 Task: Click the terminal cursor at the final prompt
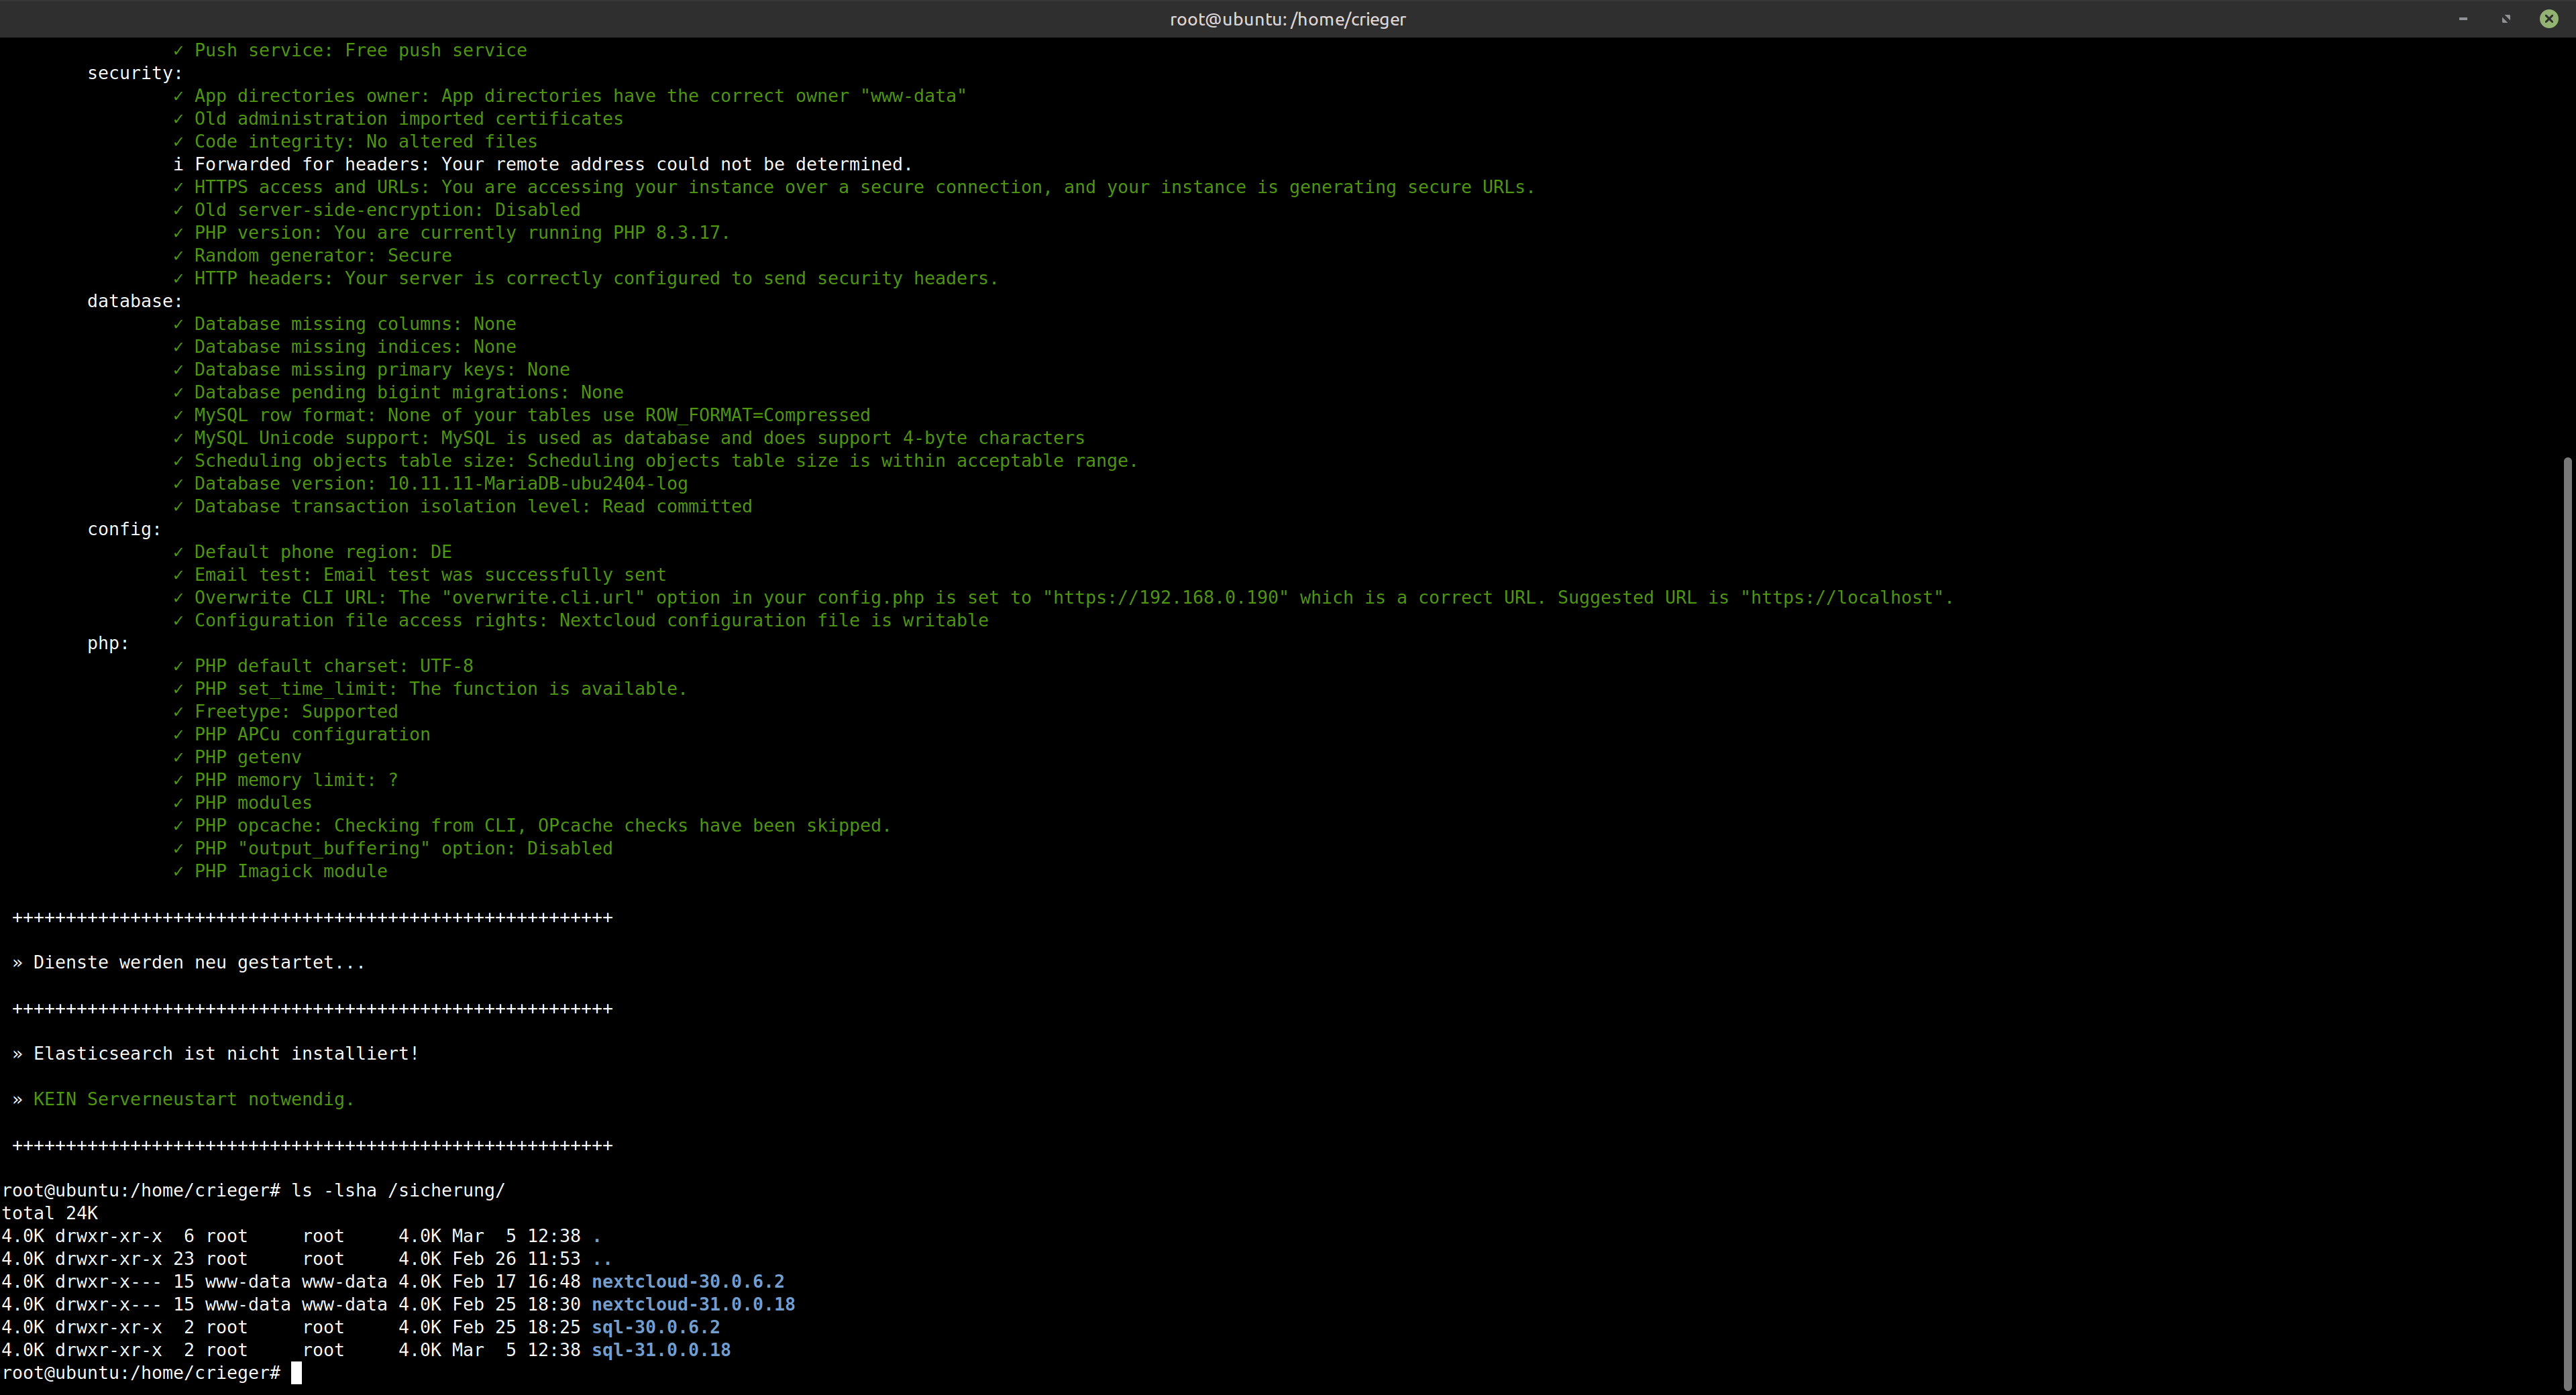pos(296,1374)
